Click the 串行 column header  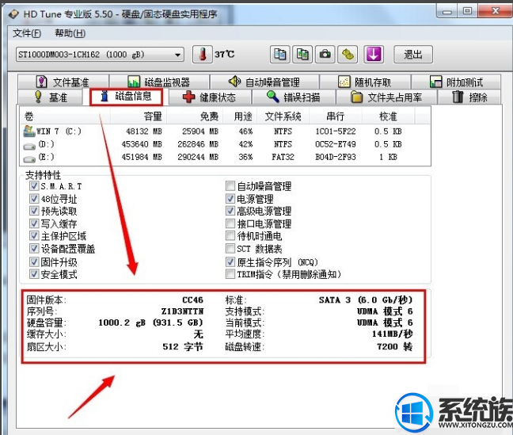click(336, 116)
